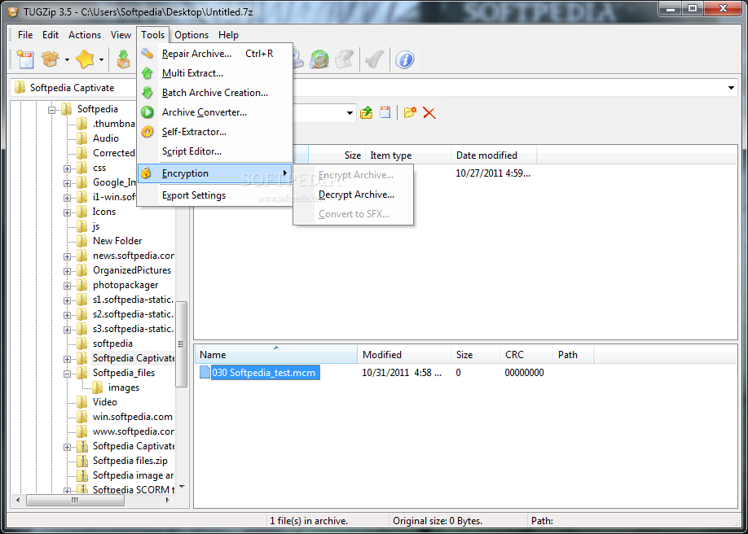This screenshot has width=748, height=534.
Task: Click the orange gear Self-Extractor icon
Action: coord(147,132)
